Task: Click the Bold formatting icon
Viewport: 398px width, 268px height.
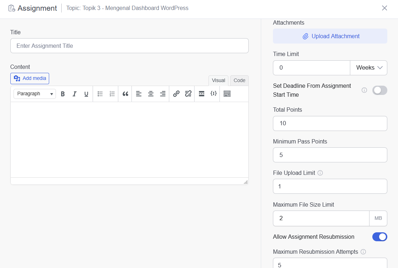Action: [x=63, y=94]
